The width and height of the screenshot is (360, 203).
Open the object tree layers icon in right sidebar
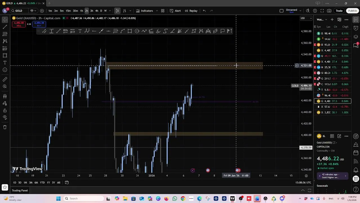click(x=356, y=37)
